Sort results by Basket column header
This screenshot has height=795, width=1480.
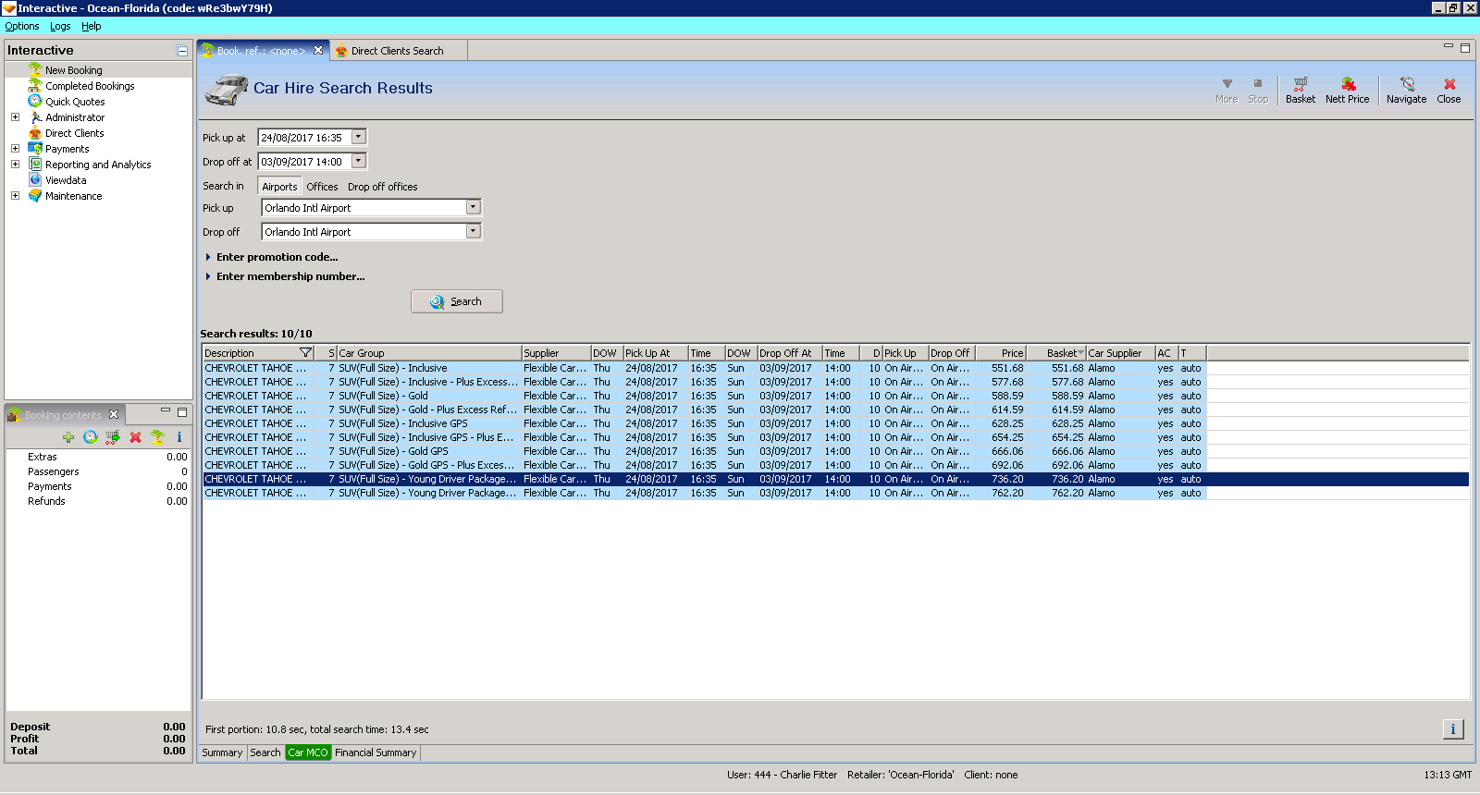click(x=1056, y=353)
